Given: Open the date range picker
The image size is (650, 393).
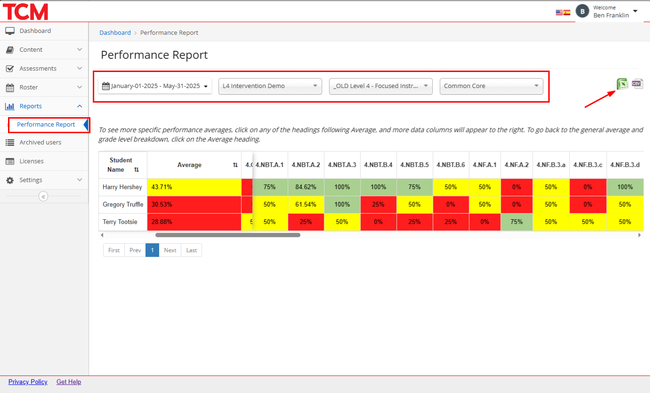Looking at the screenshot, I should click(x=155, y=86).
